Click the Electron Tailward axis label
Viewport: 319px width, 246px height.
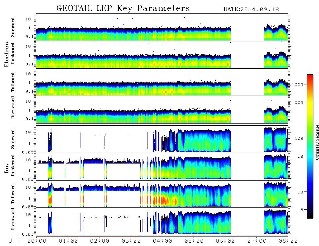13,82
